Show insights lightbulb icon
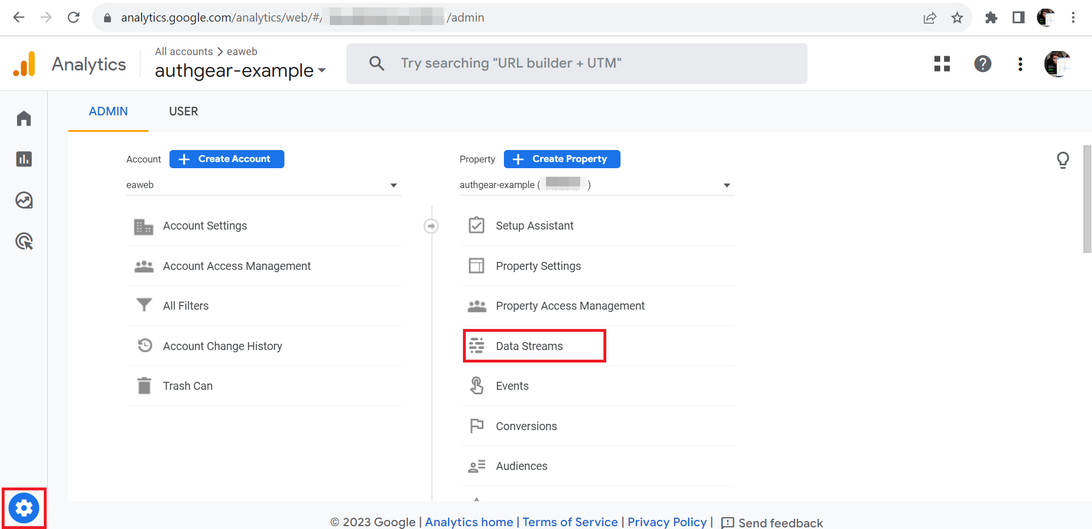 1062,160
